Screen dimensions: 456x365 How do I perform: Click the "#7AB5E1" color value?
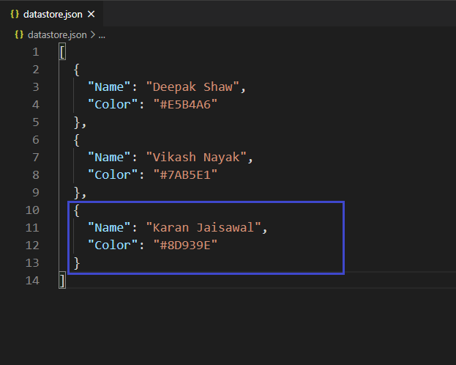click(x=185, y=174)
